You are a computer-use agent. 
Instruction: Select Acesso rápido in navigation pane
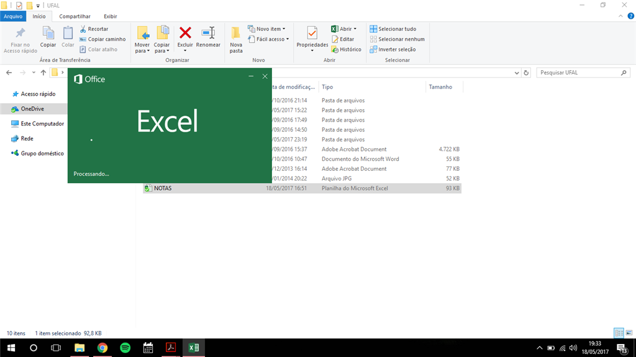pyautogui.click(x=34, y=94)
